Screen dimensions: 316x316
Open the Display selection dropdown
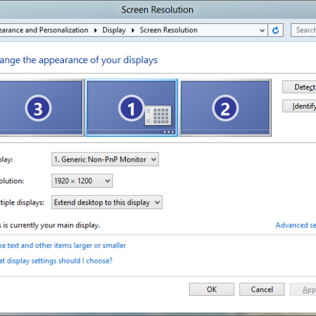tap(105, 159)
